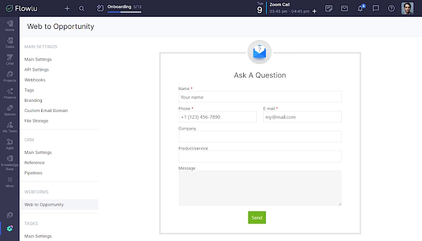The width and height of the screenshot is (422, 241).
Task: Open the mail envelope icon
Action: point(345,8)
